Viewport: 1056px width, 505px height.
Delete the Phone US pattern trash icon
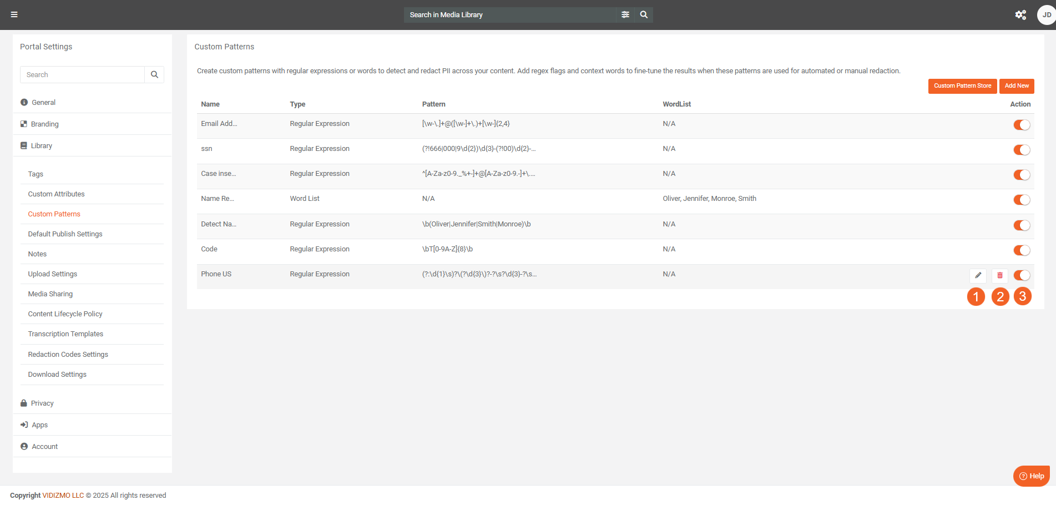pyautogui.click(x=1000, y=275)
